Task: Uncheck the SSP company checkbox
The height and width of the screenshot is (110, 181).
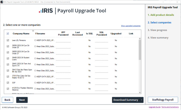Action: 8,82
